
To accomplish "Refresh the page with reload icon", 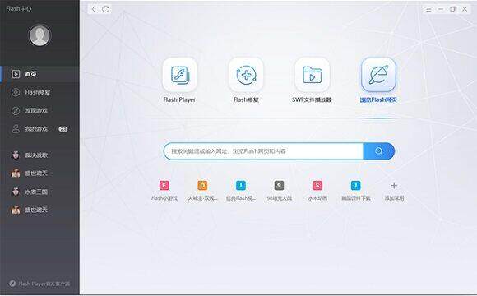I will pyautogui.click(x=105, y=9).
